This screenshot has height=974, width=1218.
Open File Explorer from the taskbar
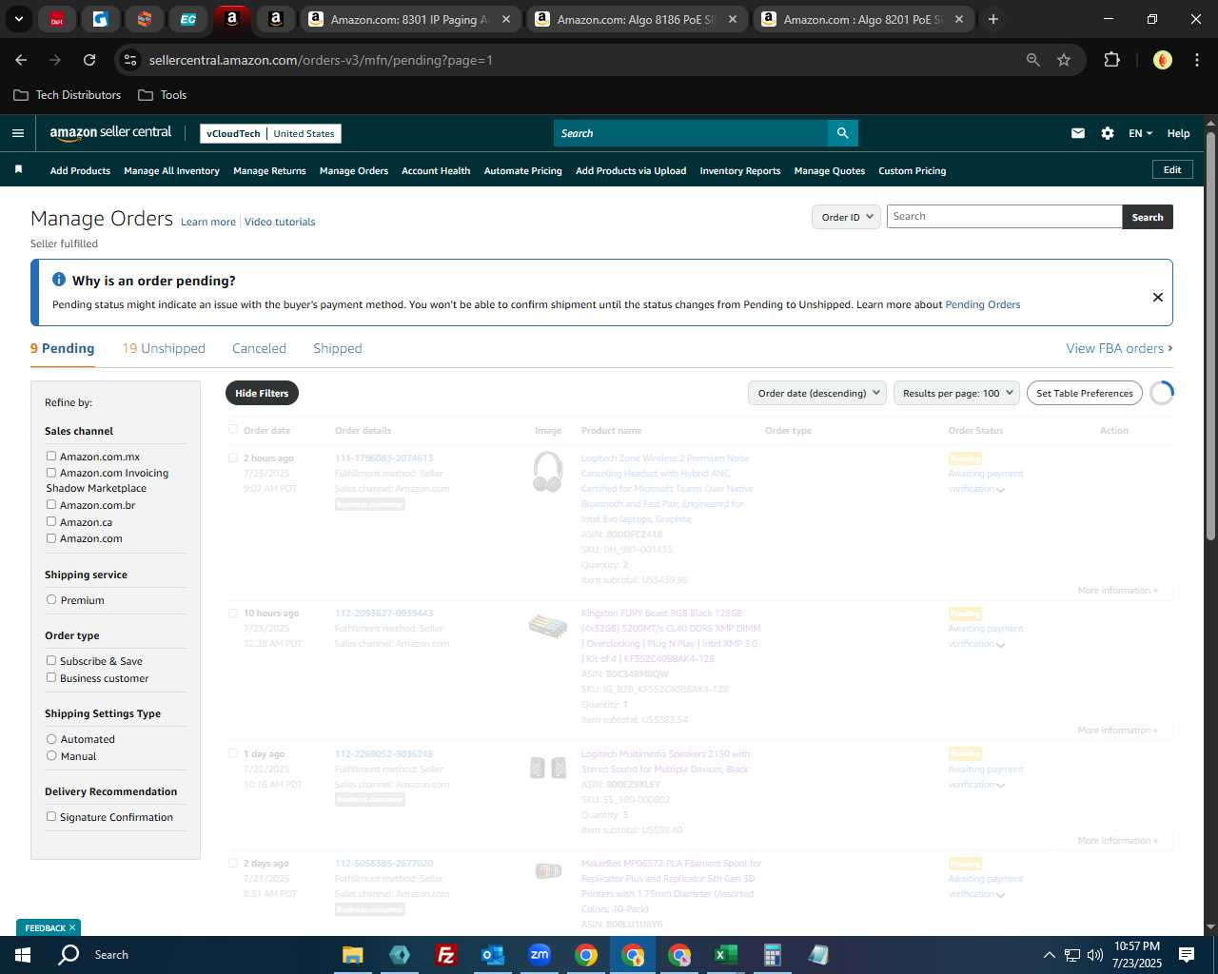[x=353, y=955]
